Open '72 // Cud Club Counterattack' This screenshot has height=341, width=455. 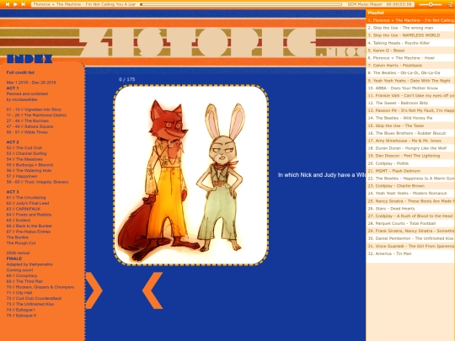pyautogui.click(x=34, y=298)
